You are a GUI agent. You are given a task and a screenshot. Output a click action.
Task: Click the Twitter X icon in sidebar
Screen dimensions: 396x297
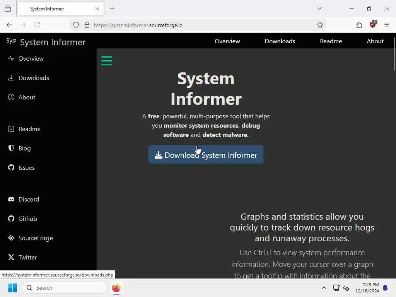pos(11,257)
